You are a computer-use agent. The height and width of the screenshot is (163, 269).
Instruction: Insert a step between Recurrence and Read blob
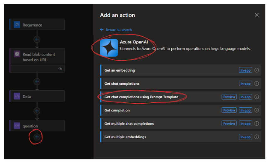[37, 39]
